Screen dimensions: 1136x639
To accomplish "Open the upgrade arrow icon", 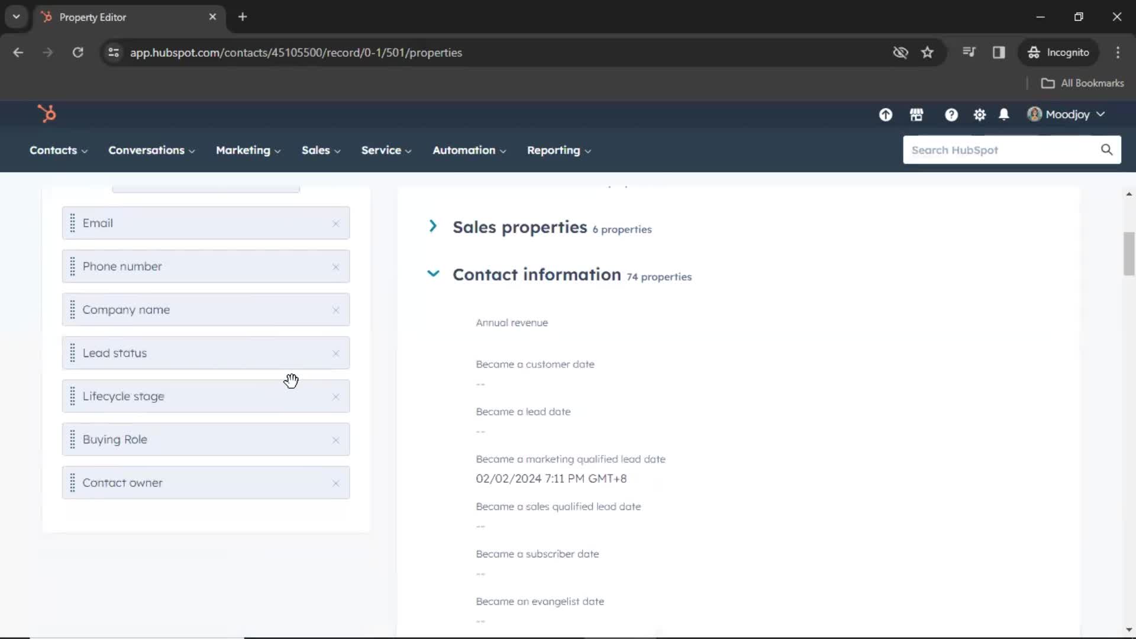I will pyautogui.click(x=885, y=115).
